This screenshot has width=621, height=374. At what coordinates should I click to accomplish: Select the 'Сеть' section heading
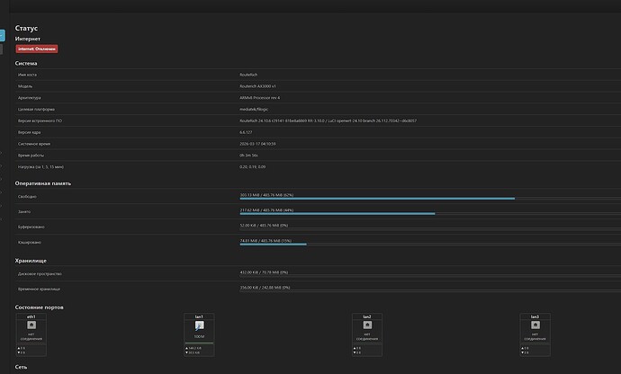(x=21, y=367)
